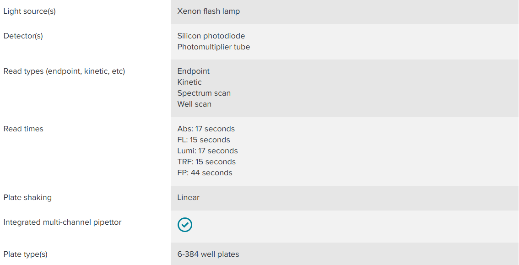Select the "Silicon photodiode" detector entry
The height and width of the screenshot is (265, 519).
coord(211,36)
